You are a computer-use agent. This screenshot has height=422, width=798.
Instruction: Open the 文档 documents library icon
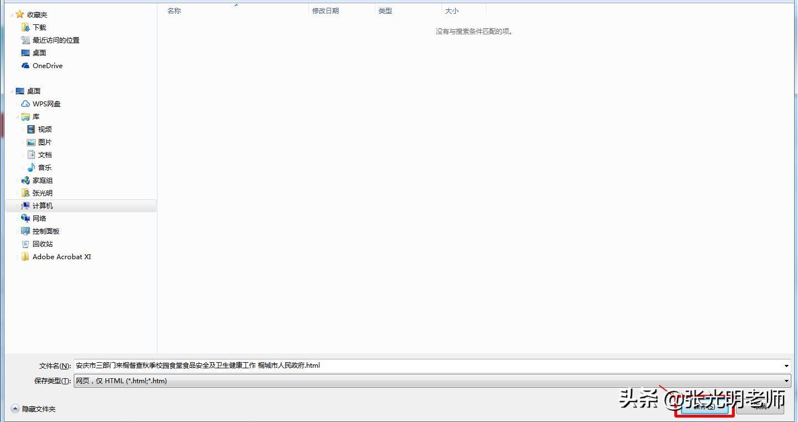pyautogui.click(x=31, y=155)
